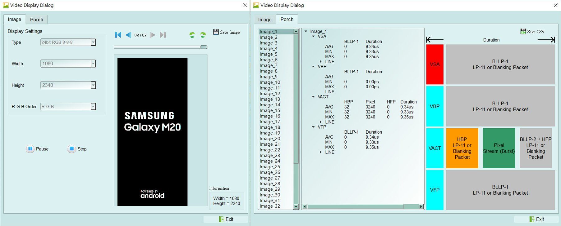The width and height of the screenshot is (561, 226).
Task: Click the BLLP-2 + HFP gray block
Action: pos(536,148)
